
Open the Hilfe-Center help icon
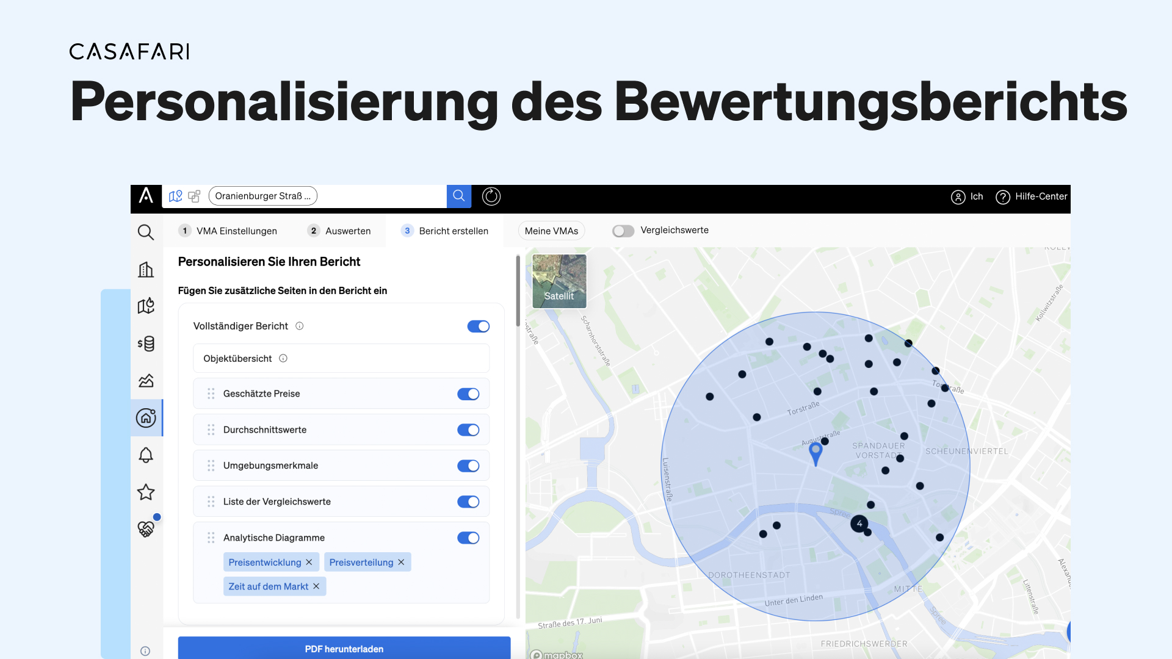coord(1002,197)
